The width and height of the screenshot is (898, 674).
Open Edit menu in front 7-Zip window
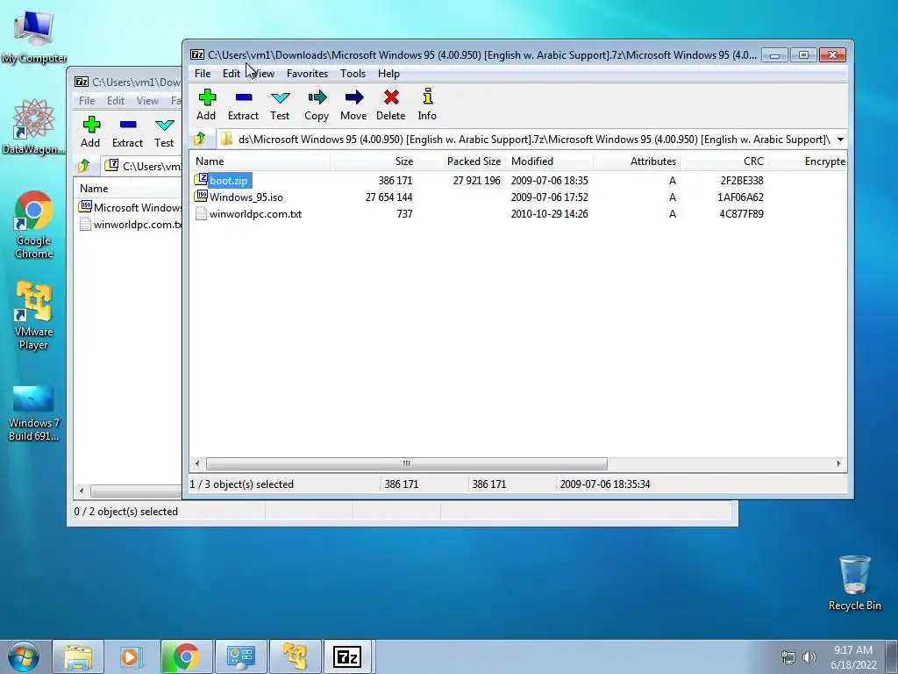(x=232, y=74)
